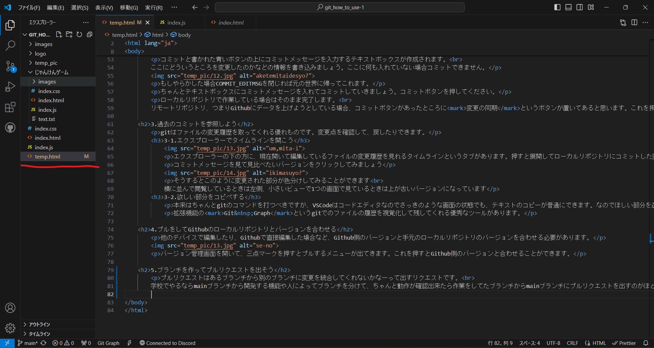Click the main* branch indicator
654x348 pixels.
click(28, 343)
